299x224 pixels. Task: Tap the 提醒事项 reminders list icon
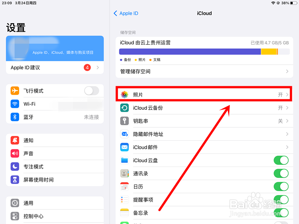pyautogui.click(x=124, y=200)
